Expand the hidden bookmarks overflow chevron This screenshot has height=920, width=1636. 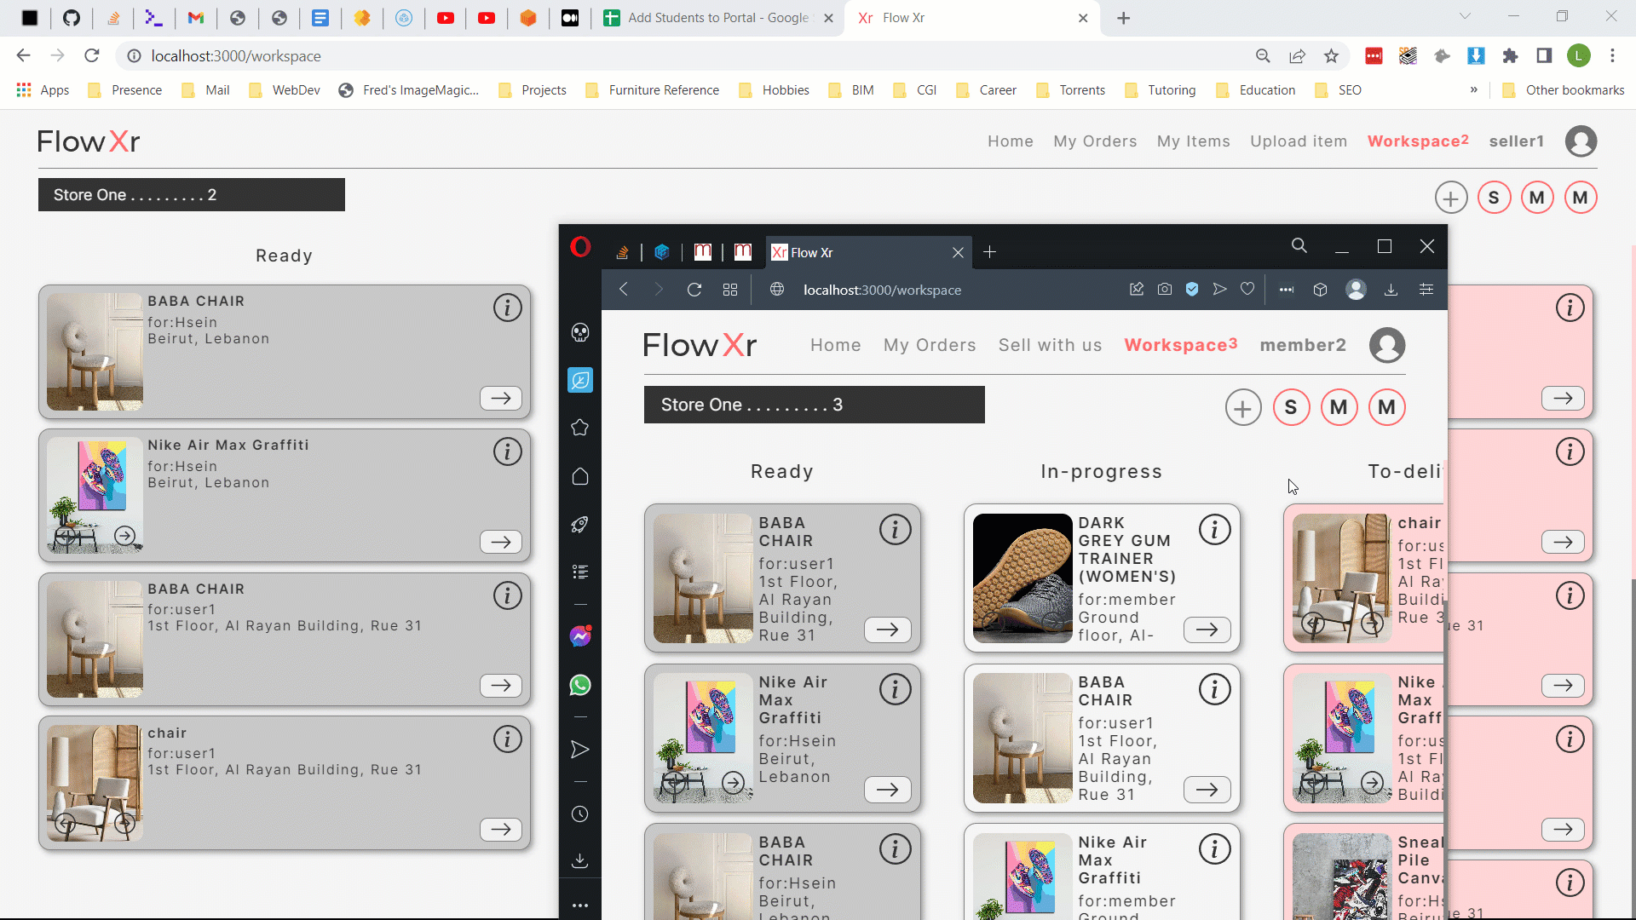point(1473,89)
